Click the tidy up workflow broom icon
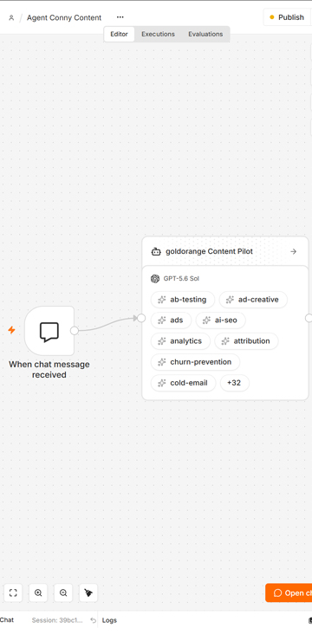This screenshot has width=312, height=641. (x=88, y=592)
